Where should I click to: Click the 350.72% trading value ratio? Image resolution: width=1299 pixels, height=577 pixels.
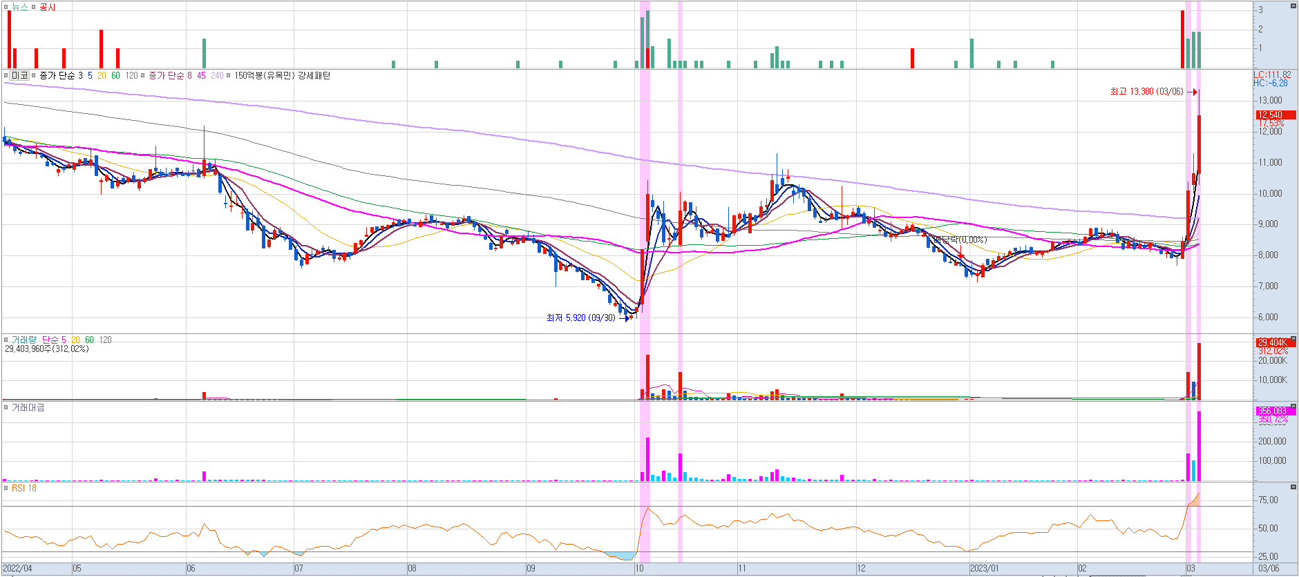click(x=1273, y=420)
